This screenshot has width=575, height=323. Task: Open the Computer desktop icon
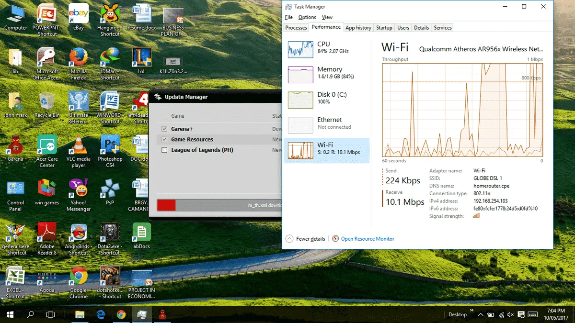click(15, 17)
